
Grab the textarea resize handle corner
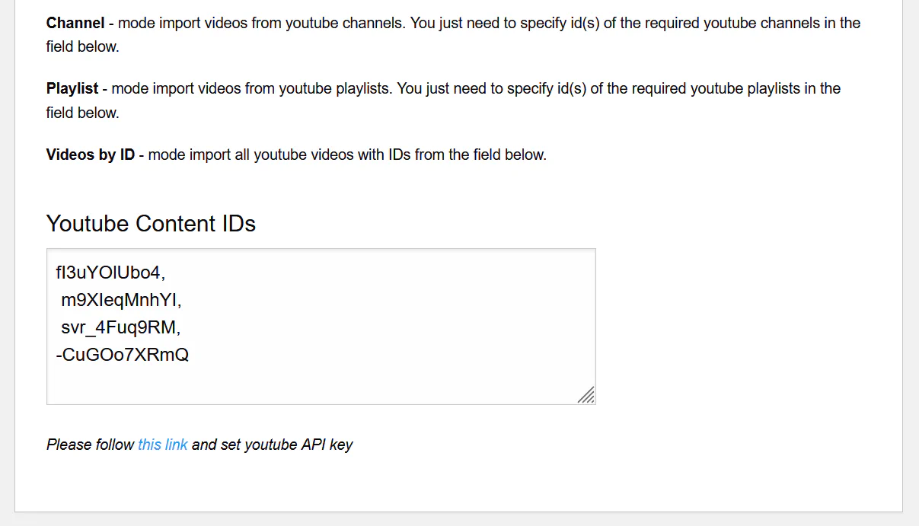click(586, 395)
